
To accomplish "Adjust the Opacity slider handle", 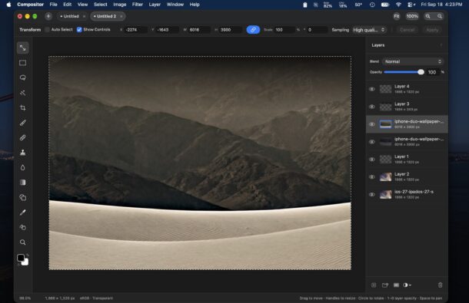I will [x=421, y=72].
